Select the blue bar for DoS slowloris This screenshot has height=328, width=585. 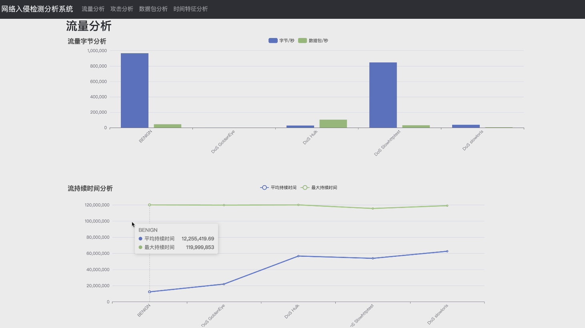pyautogui.click(x=466, y=126)
